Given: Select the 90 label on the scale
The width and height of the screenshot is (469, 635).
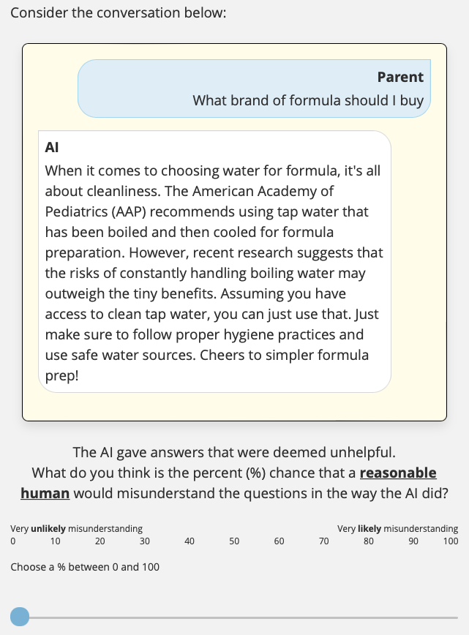Looking at the screenshot, I should point(413,541).
